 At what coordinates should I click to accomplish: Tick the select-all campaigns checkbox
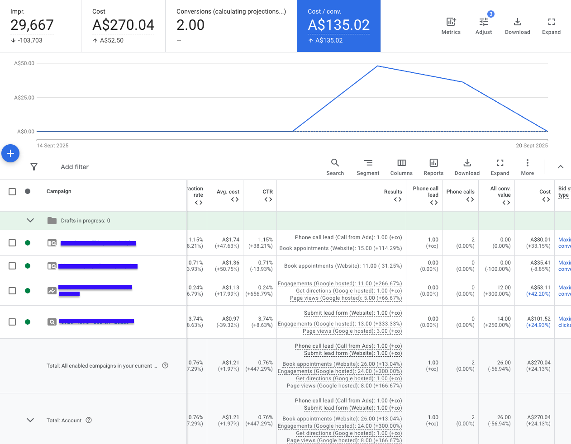(12, 192)
